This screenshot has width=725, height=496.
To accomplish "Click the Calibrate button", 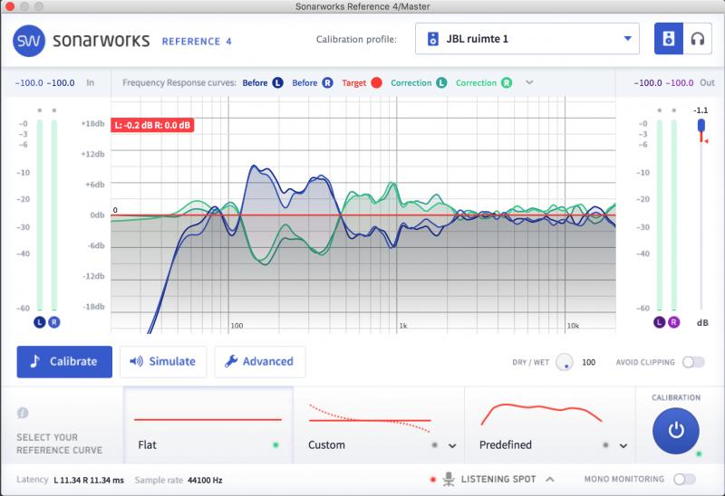I will tap(64, 362).
